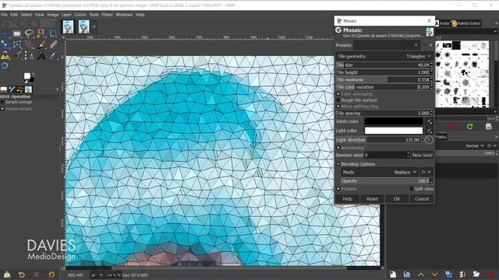
Task: Open the Colors menu
Action: pos(80,15)
